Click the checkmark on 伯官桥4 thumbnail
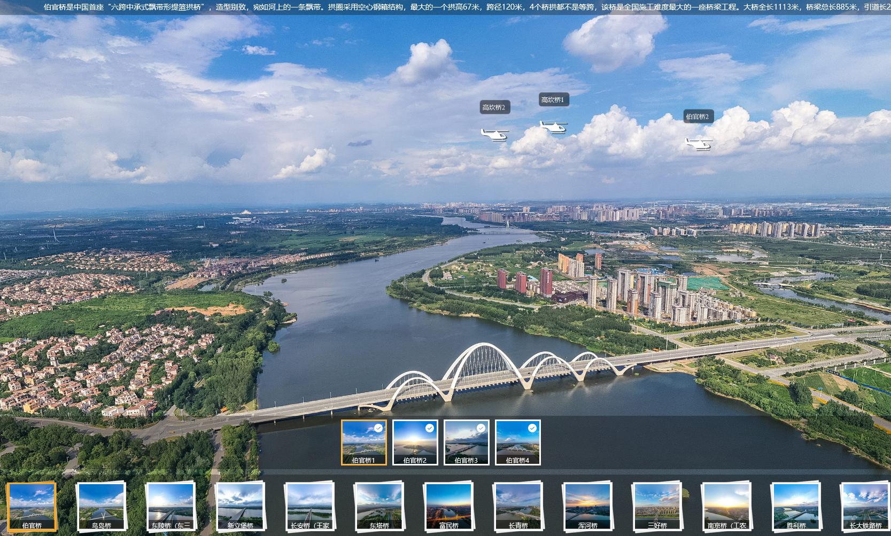Image resolution: width=891 pixels, height=536 pixels. pos(532,428)
